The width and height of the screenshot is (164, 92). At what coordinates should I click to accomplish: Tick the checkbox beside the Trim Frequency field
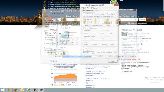[x=100, y=33]
